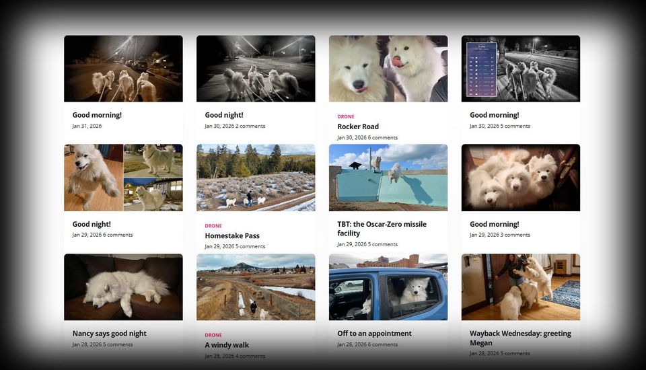Open the weather forecast sled dogs thumbnail
Image resolution: width=646 pixels, height=370 pixels.
[x=521, y=69]
